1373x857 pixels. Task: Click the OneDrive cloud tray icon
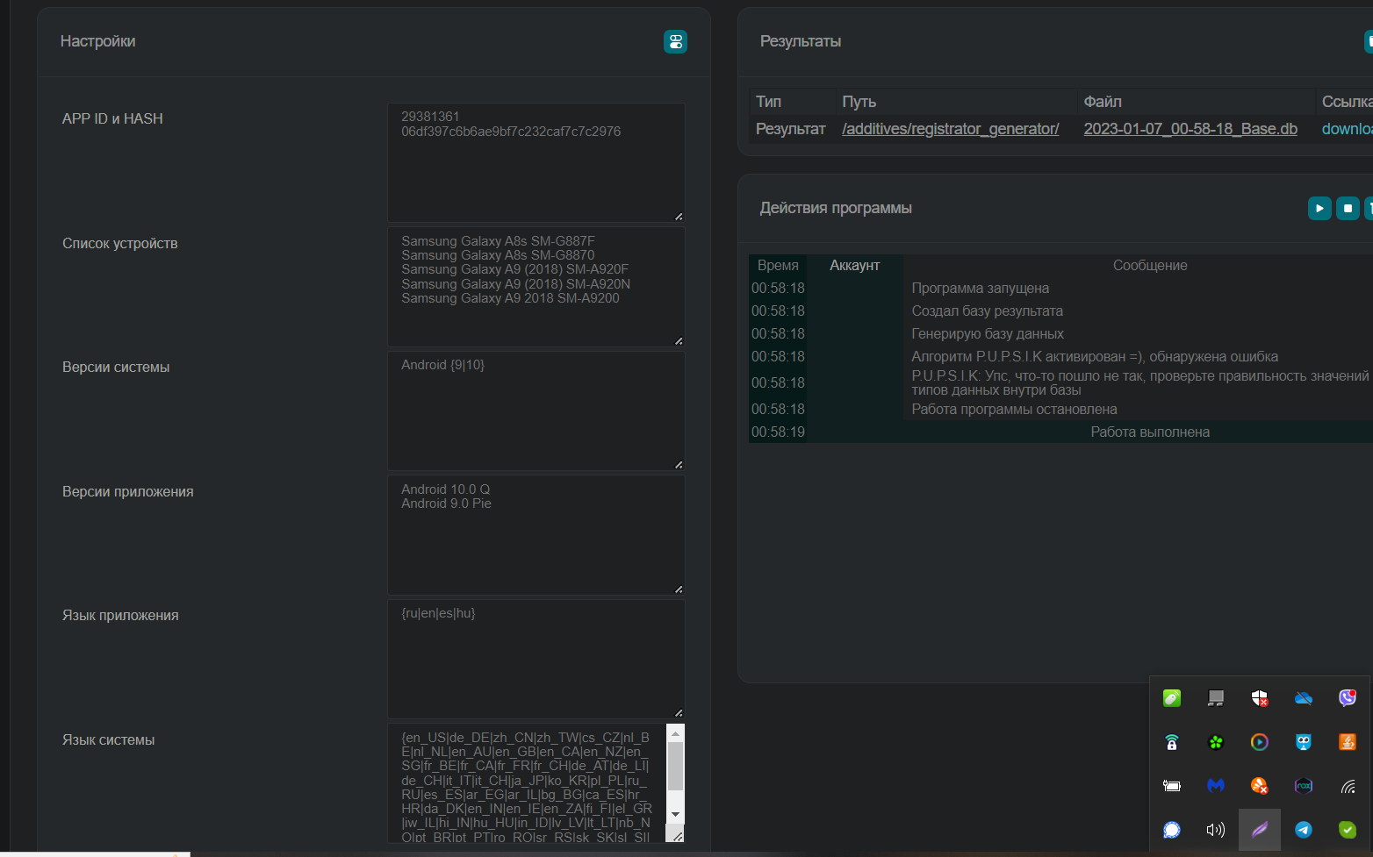[x=1304, y=698]
